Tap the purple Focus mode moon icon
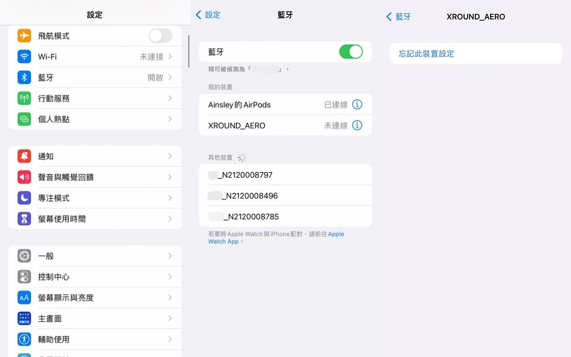 24,198
